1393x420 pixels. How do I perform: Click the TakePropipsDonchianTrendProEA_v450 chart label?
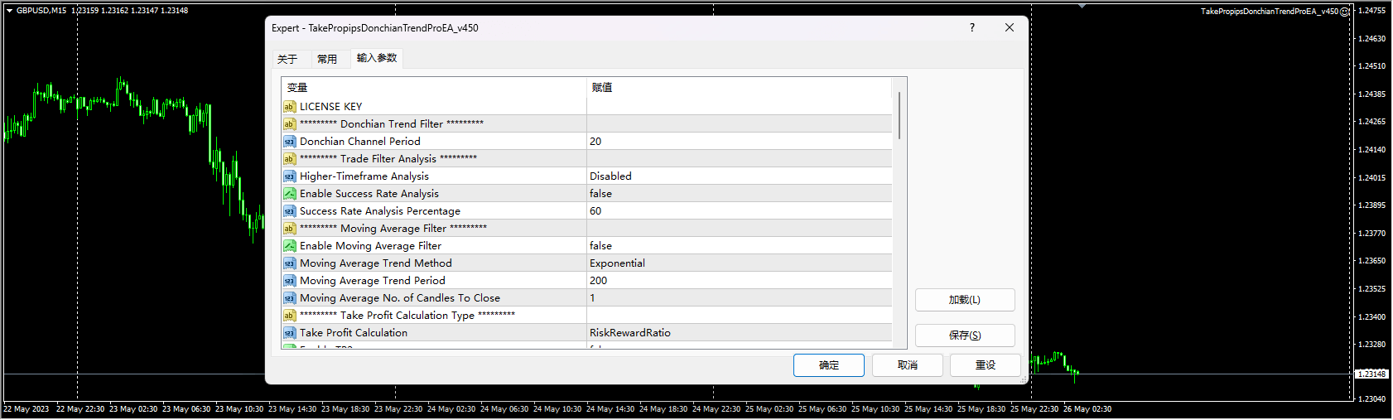[1269, 12]
